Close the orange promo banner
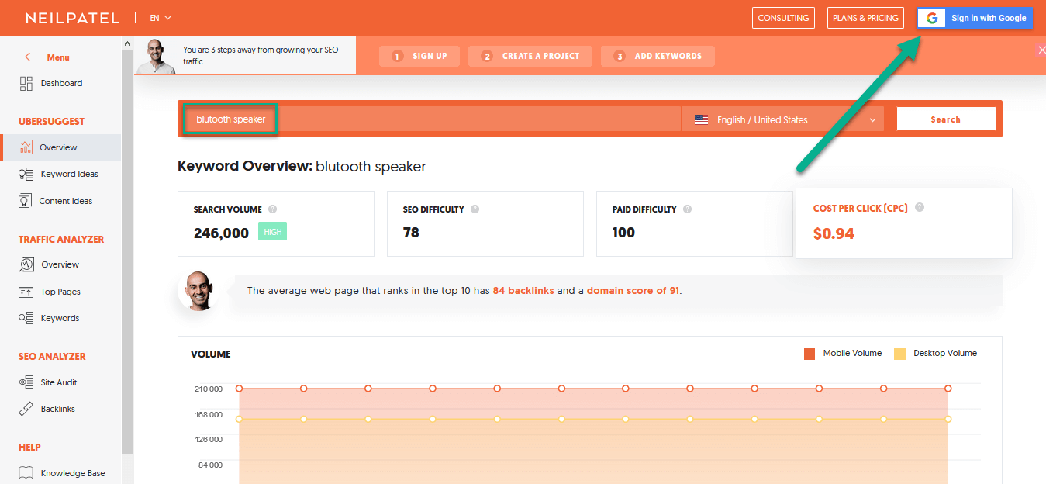This screenshot has width=1046, height=484. point(1041,50)
